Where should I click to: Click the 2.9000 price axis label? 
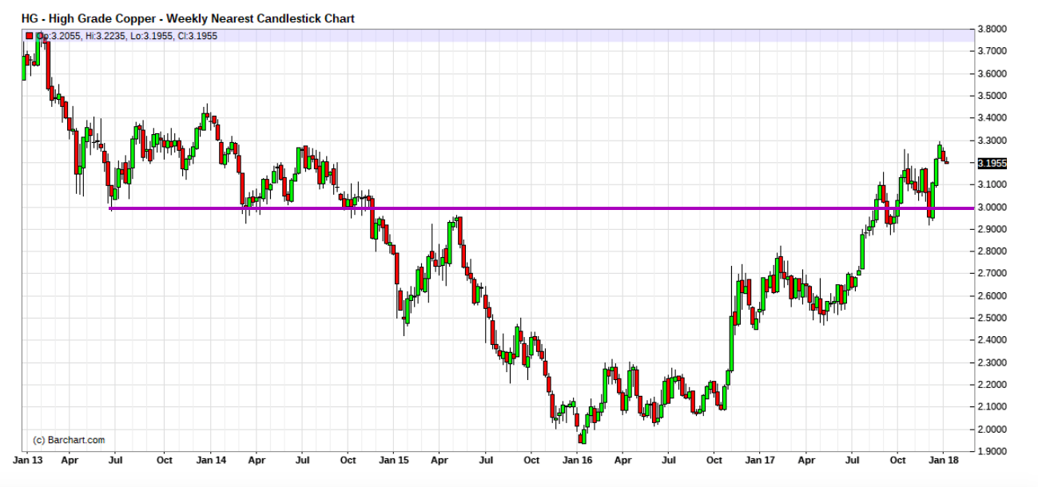click(x=992, y=229)
